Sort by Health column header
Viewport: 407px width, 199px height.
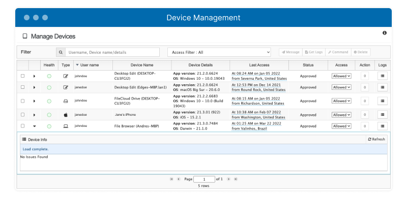[x=49, y=65]
